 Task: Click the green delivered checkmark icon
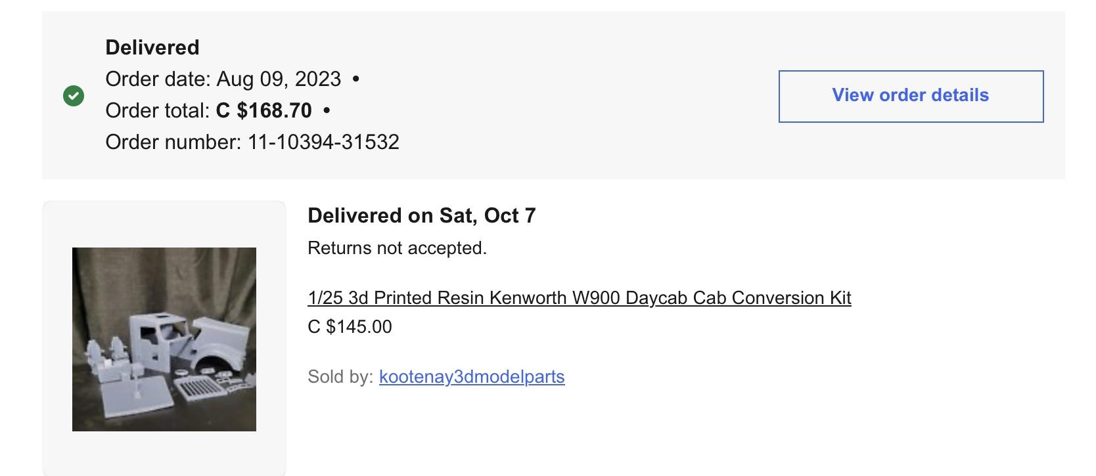(x=74, y=96)
